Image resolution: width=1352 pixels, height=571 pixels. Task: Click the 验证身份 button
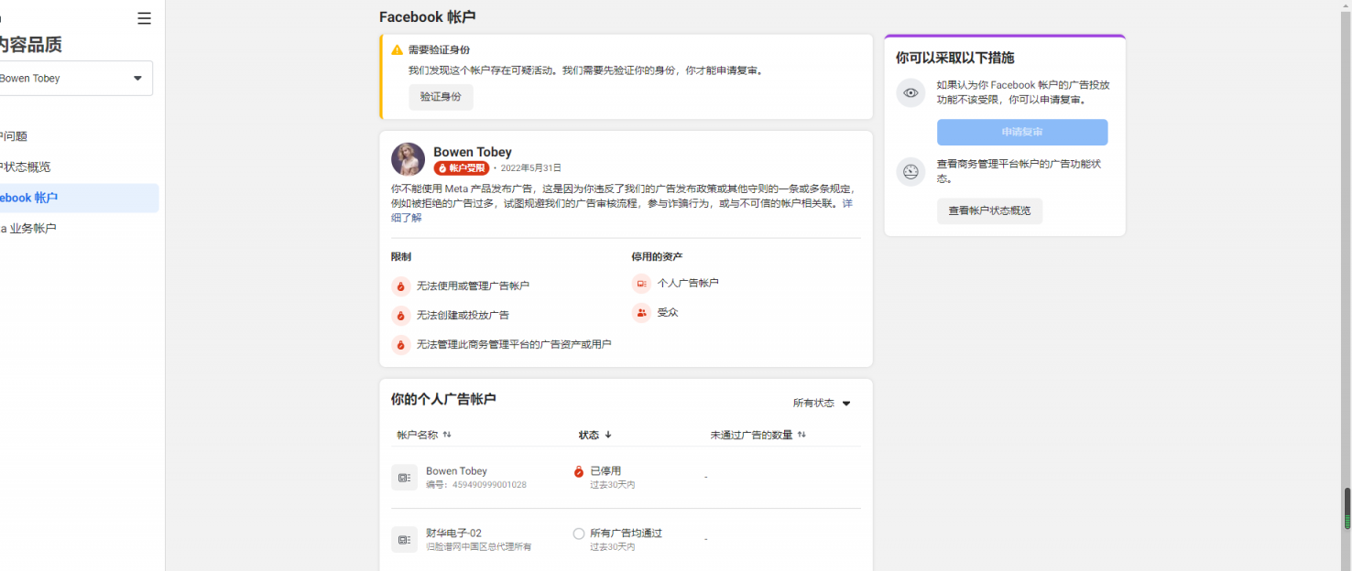(x=441, y=97)
